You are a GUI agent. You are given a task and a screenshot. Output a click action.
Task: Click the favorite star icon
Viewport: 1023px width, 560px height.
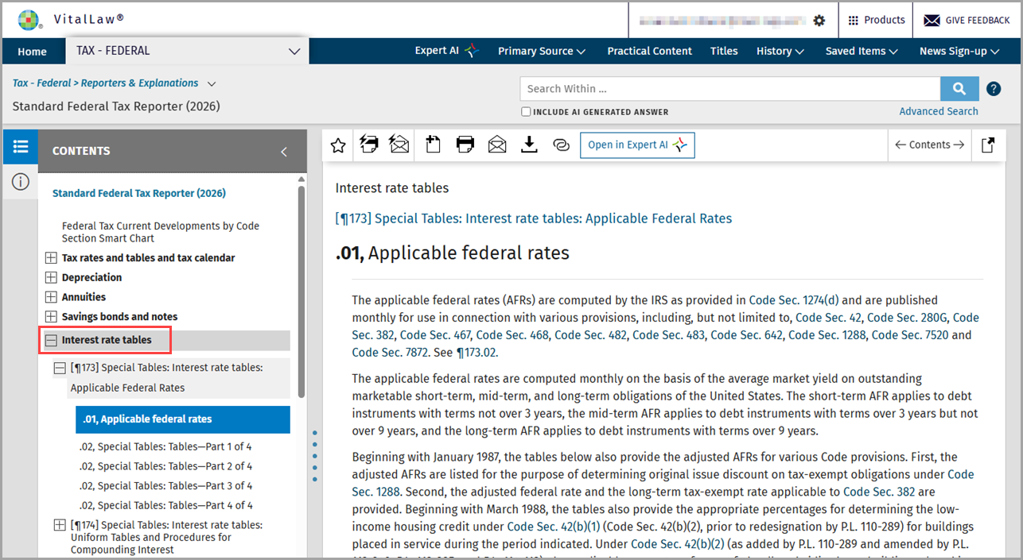pyautogui.click(x=338, y=145)
